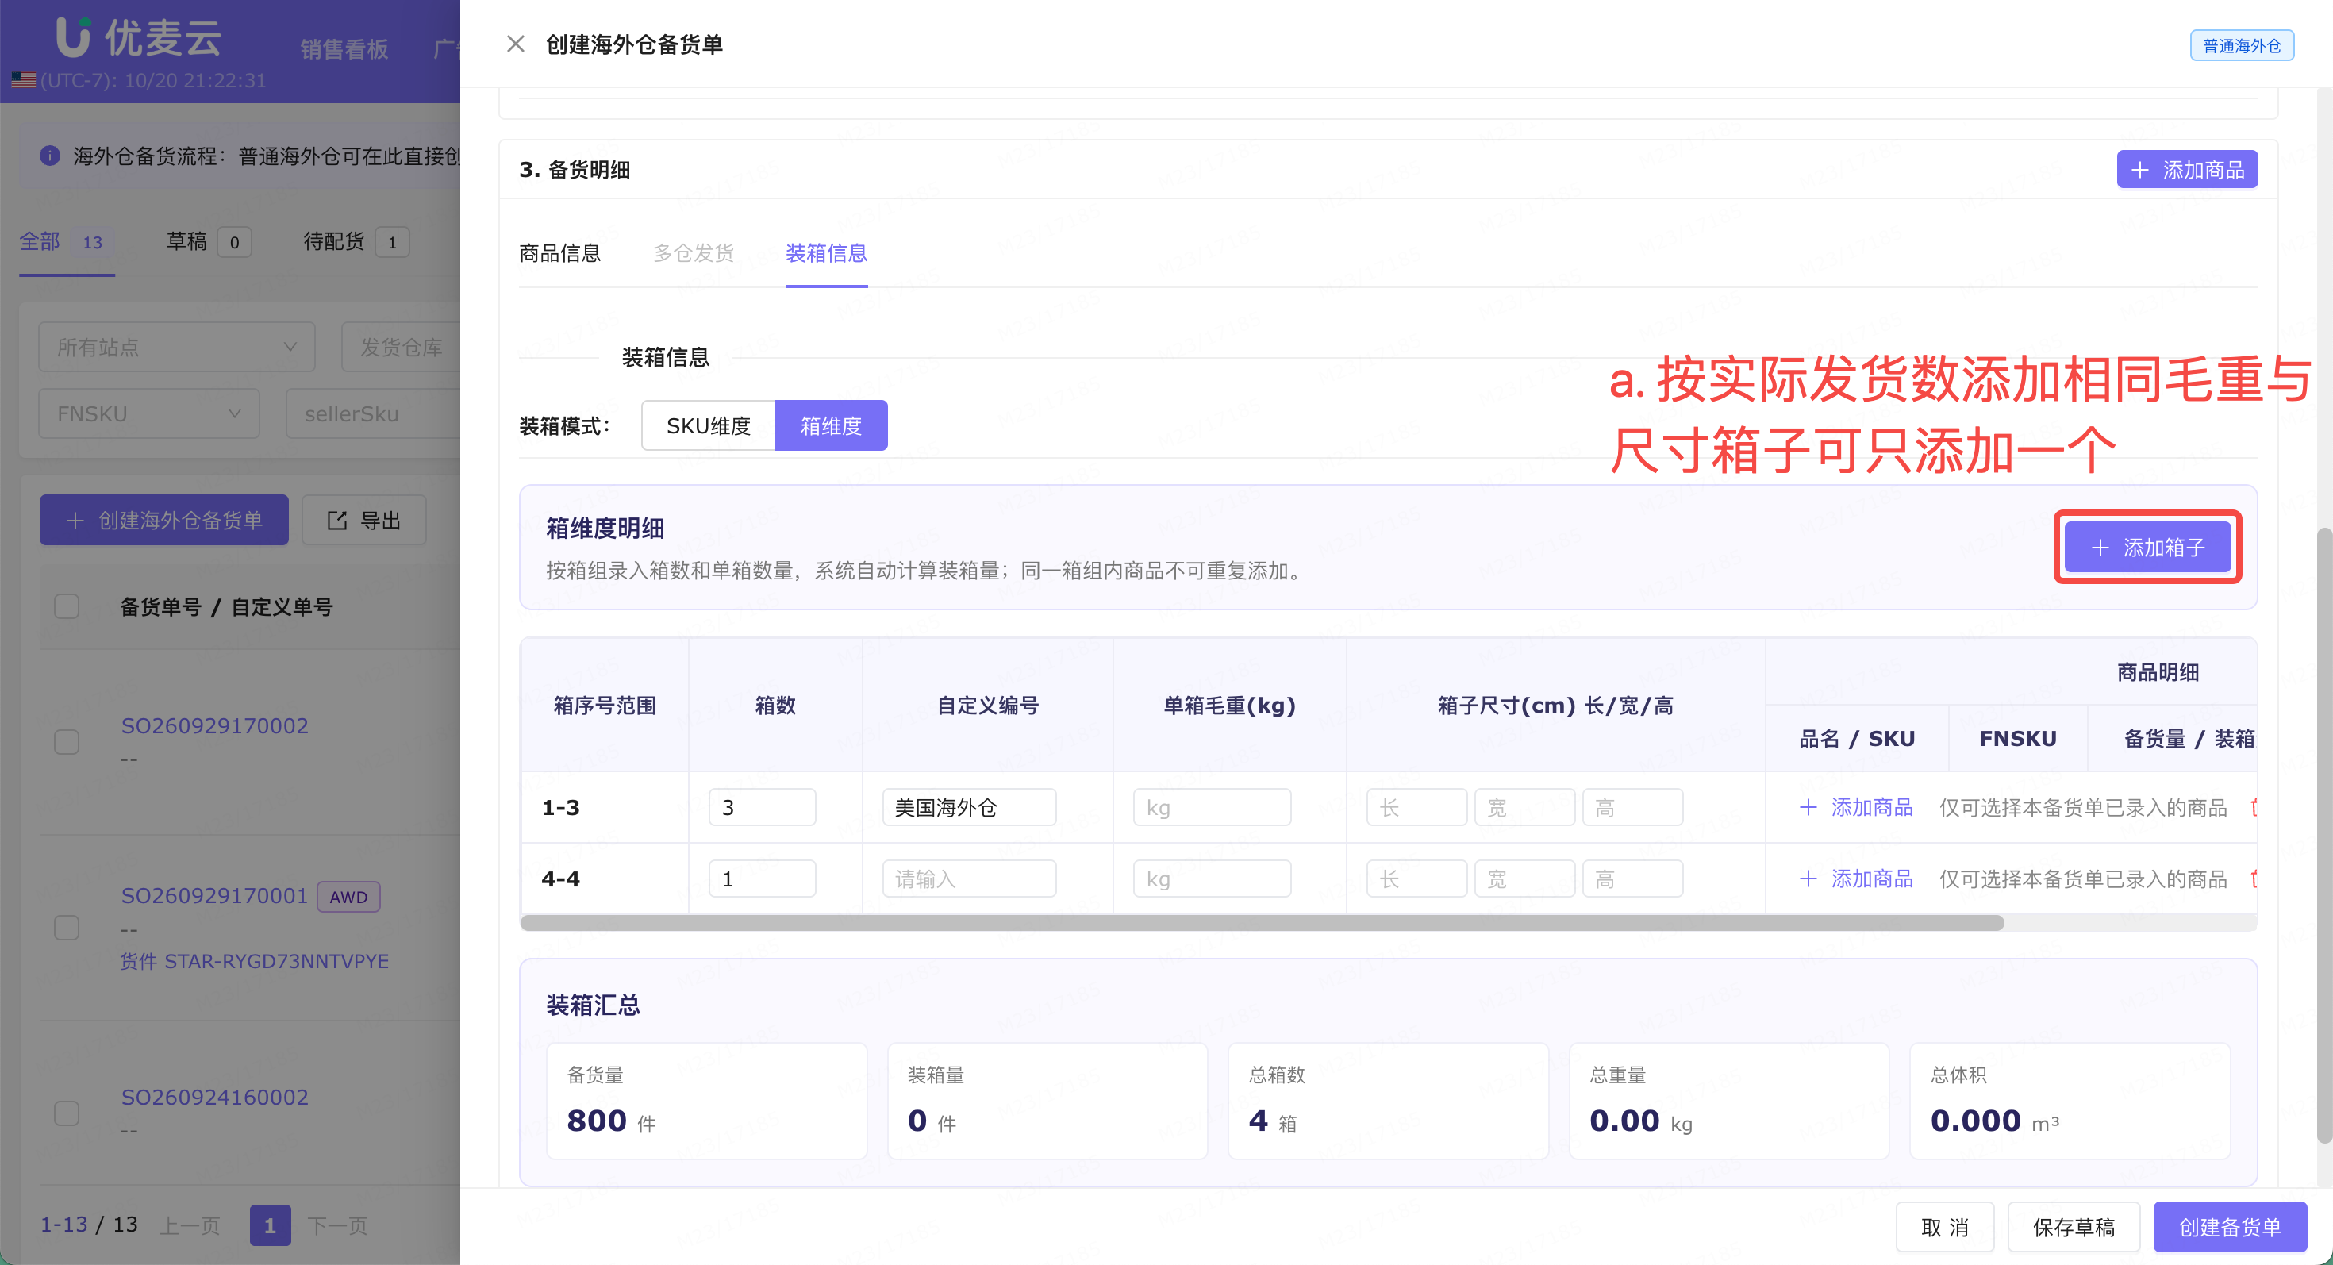Open shipment link STAR-RYGD73NNTVPYE
Screen dimensions: 2333x1265
[276, 961]
